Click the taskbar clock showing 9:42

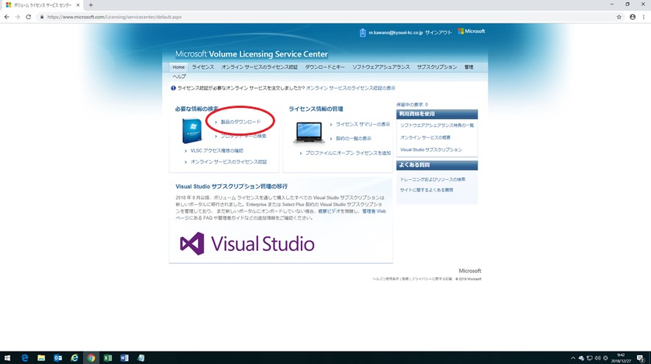pos(621,358)
